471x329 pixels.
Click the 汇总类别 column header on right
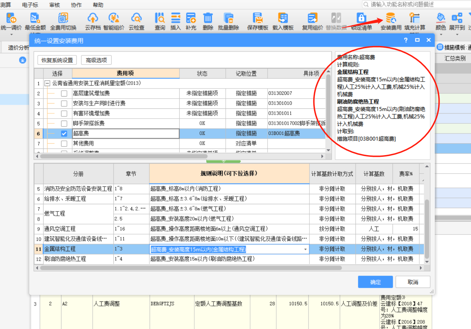455,59
